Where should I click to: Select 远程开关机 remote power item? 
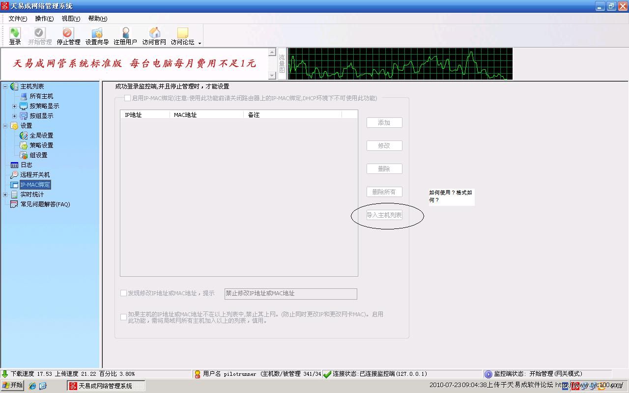34,175
